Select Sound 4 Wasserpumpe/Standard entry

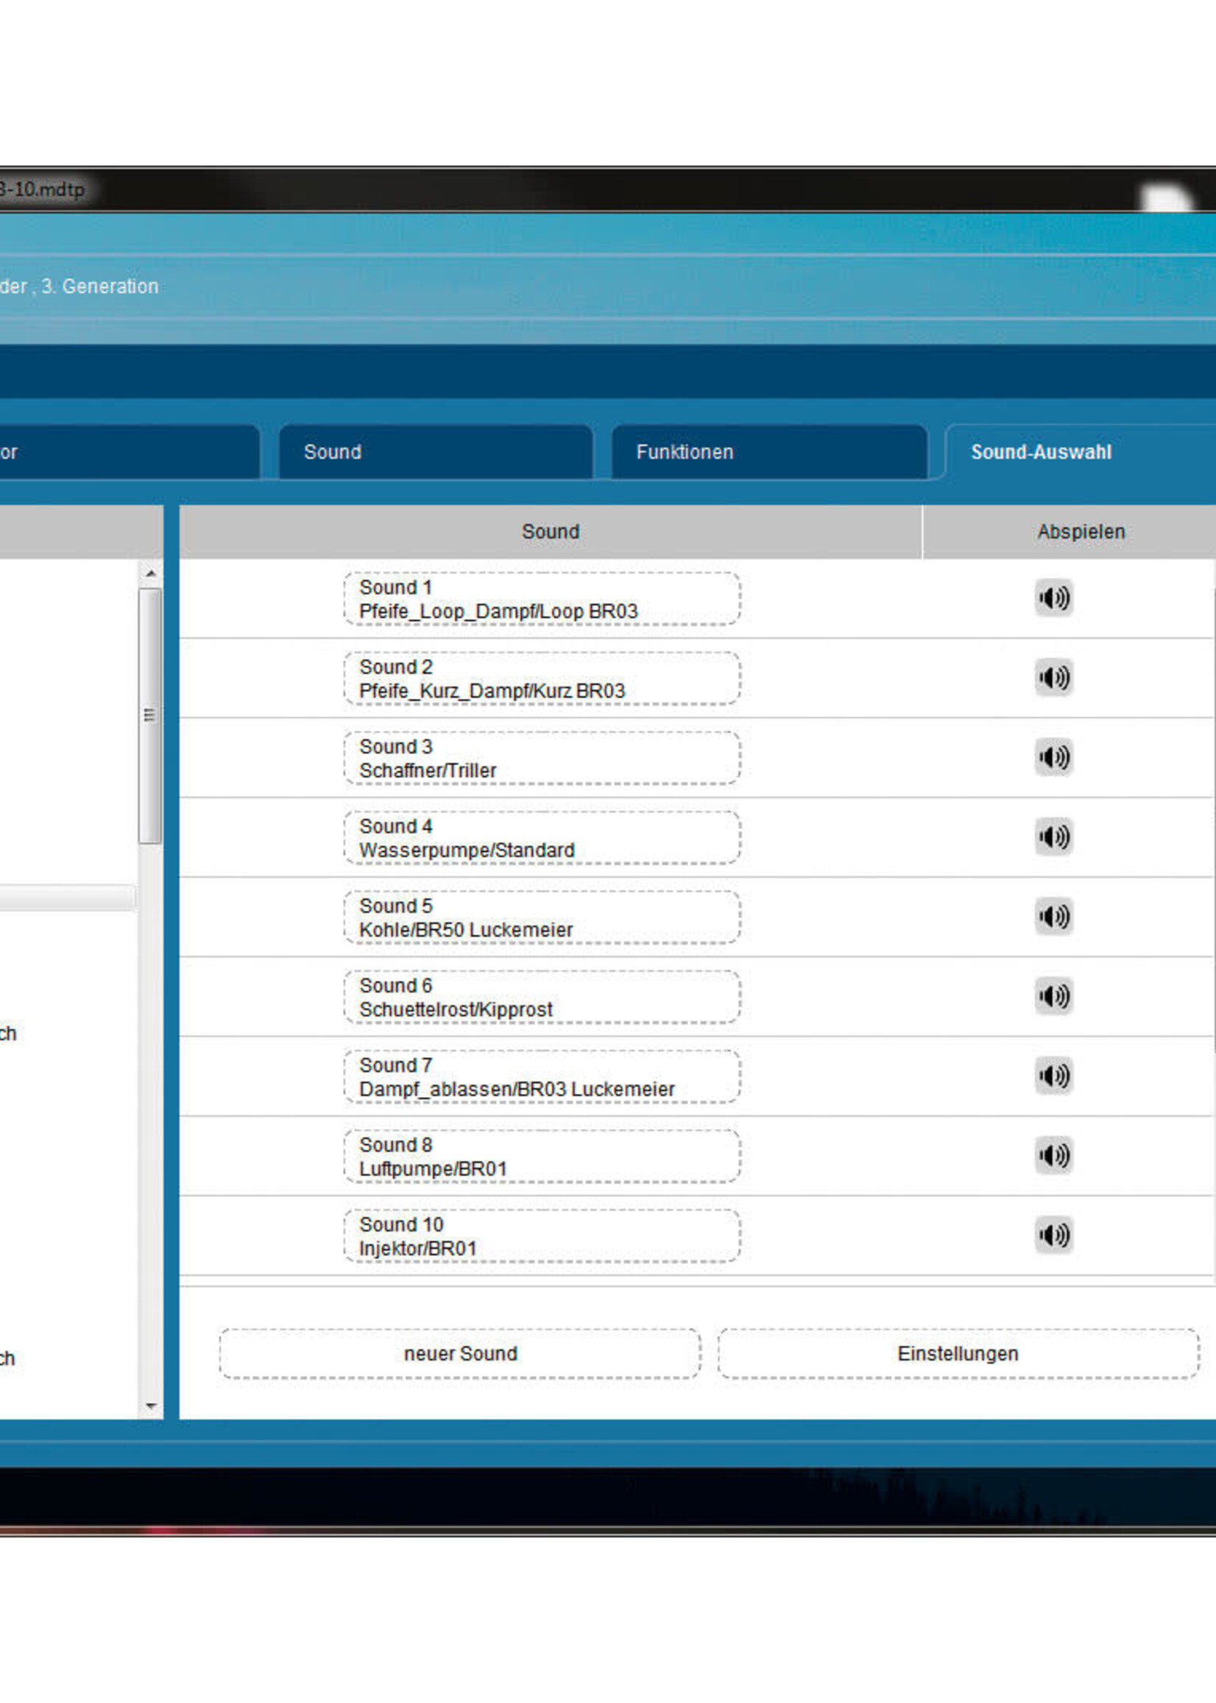tap(542, 837)
